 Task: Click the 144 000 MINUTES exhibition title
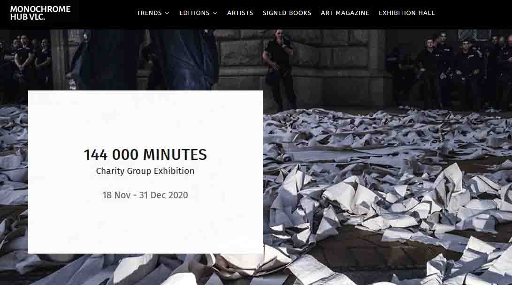click(145, 155)
